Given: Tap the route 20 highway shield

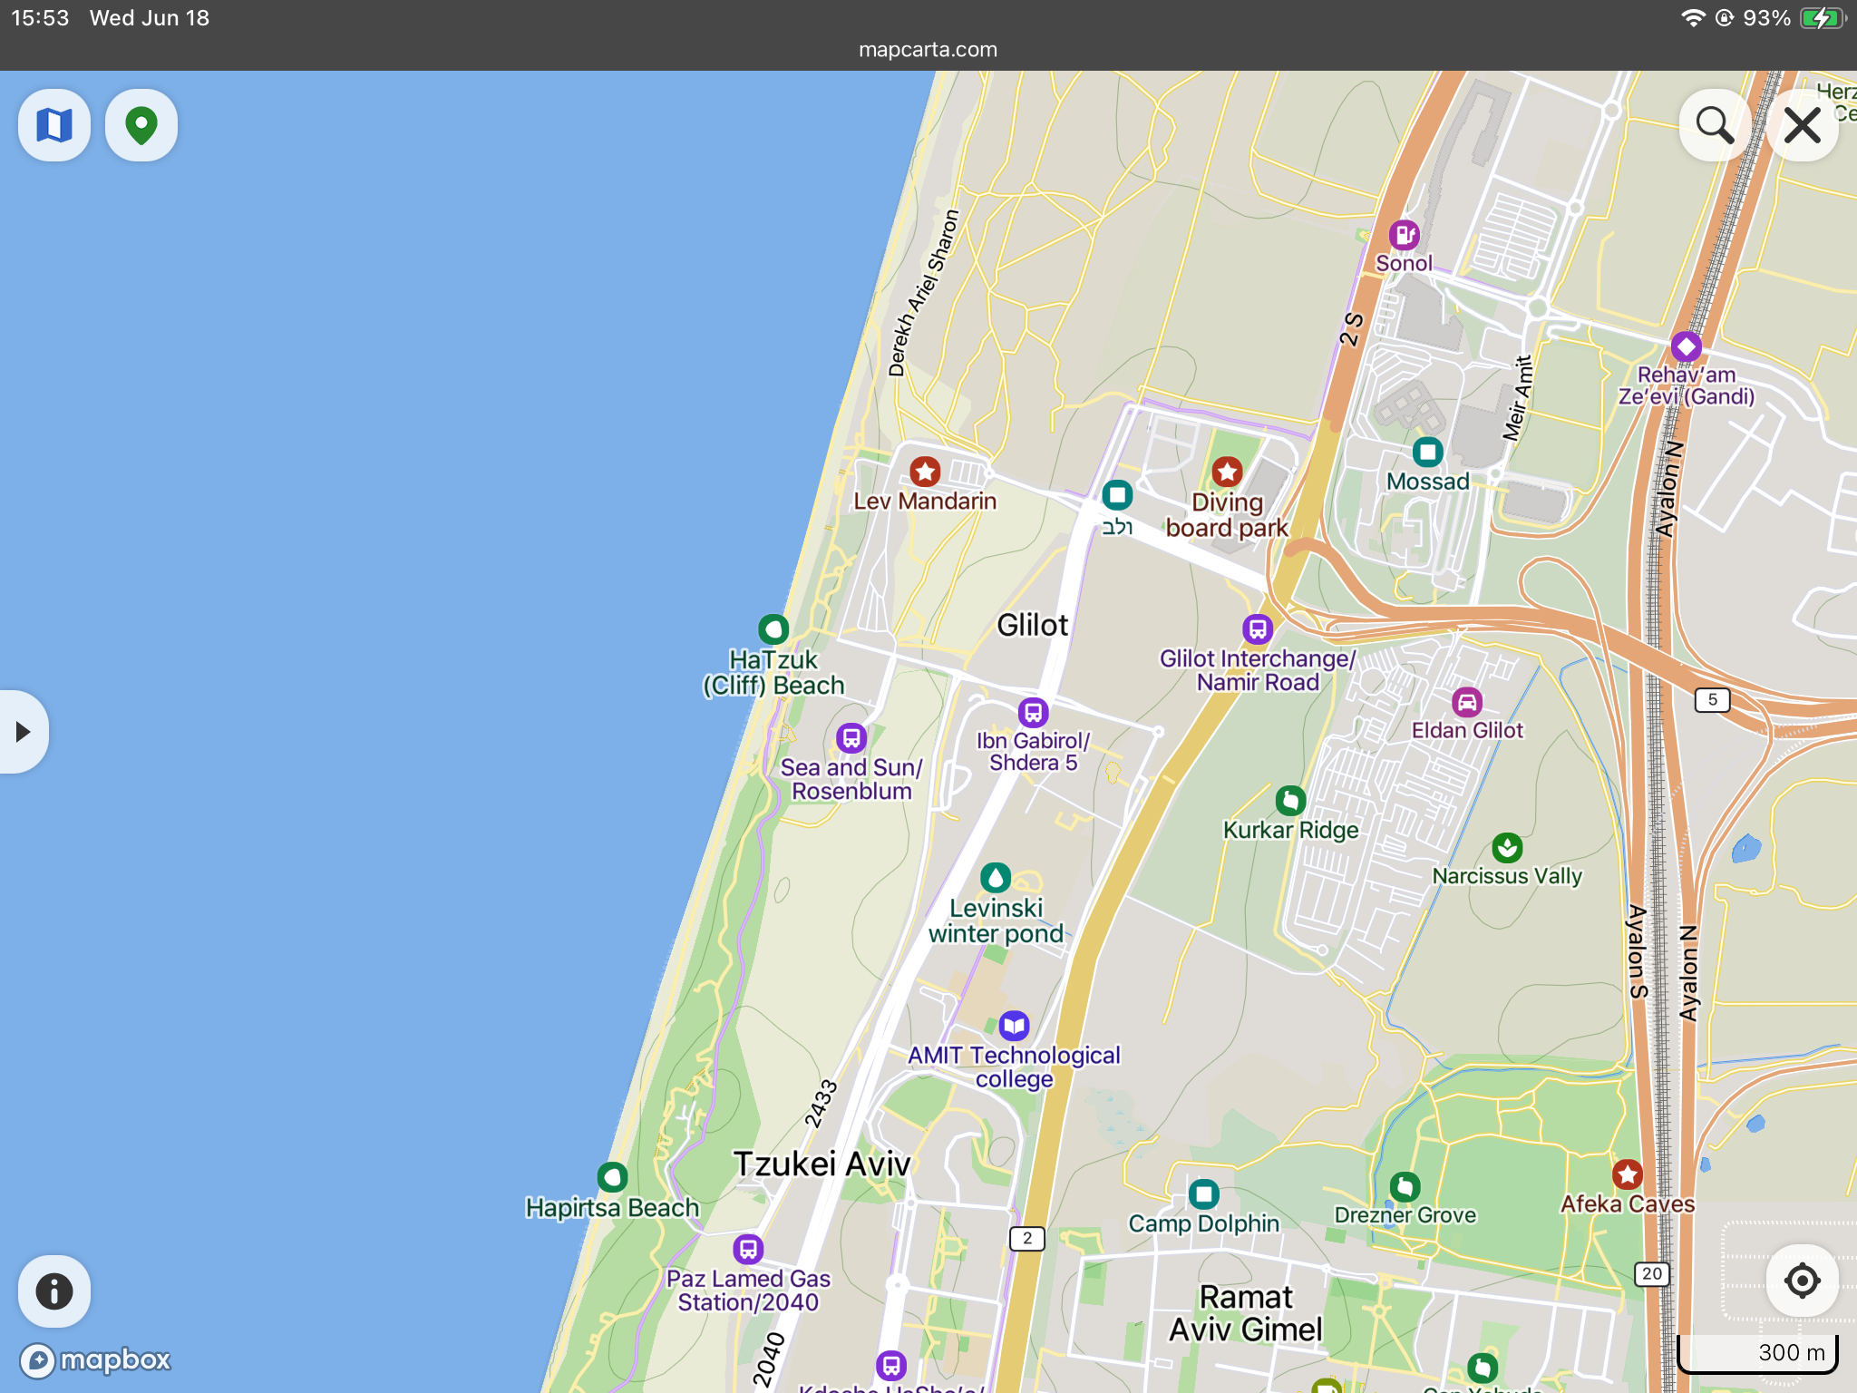Looking at the screenshot, I should [1652, 1273].
